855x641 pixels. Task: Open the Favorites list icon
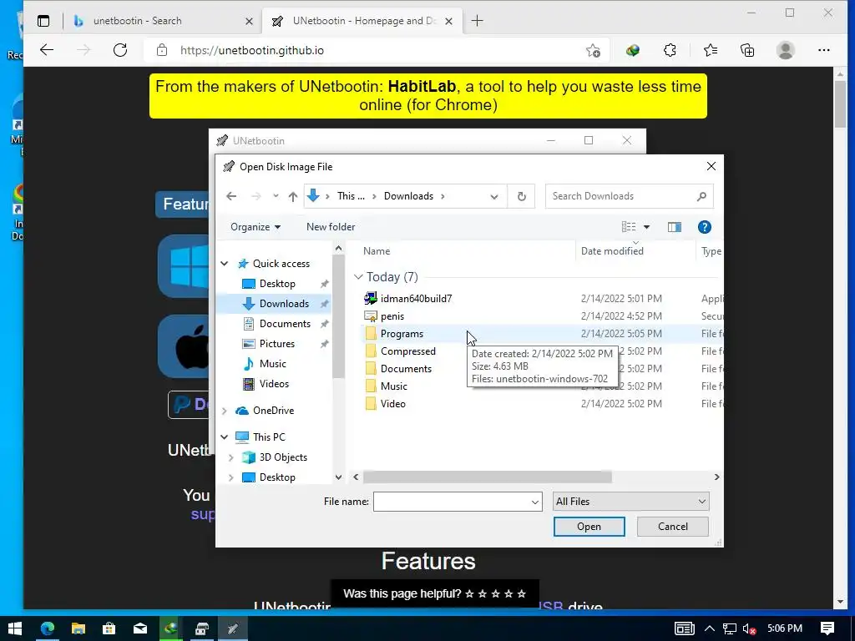pos(710,51)
